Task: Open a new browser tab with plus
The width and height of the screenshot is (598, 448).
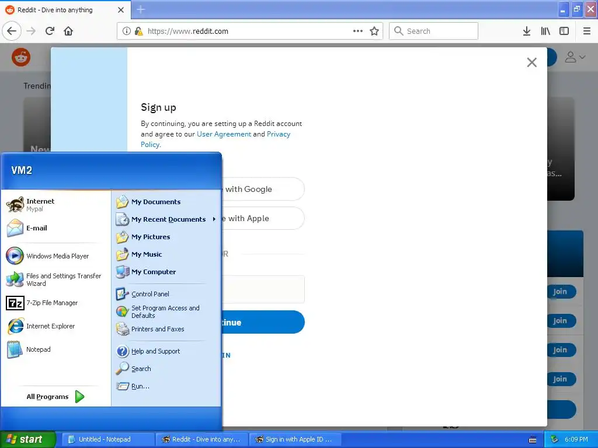Action: pos(141,9)
